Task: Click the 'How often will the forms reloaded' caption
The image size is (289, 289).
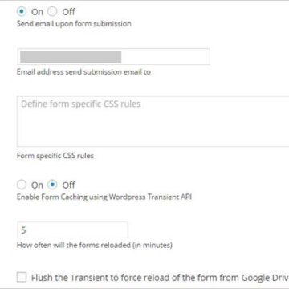Action: 95,245
